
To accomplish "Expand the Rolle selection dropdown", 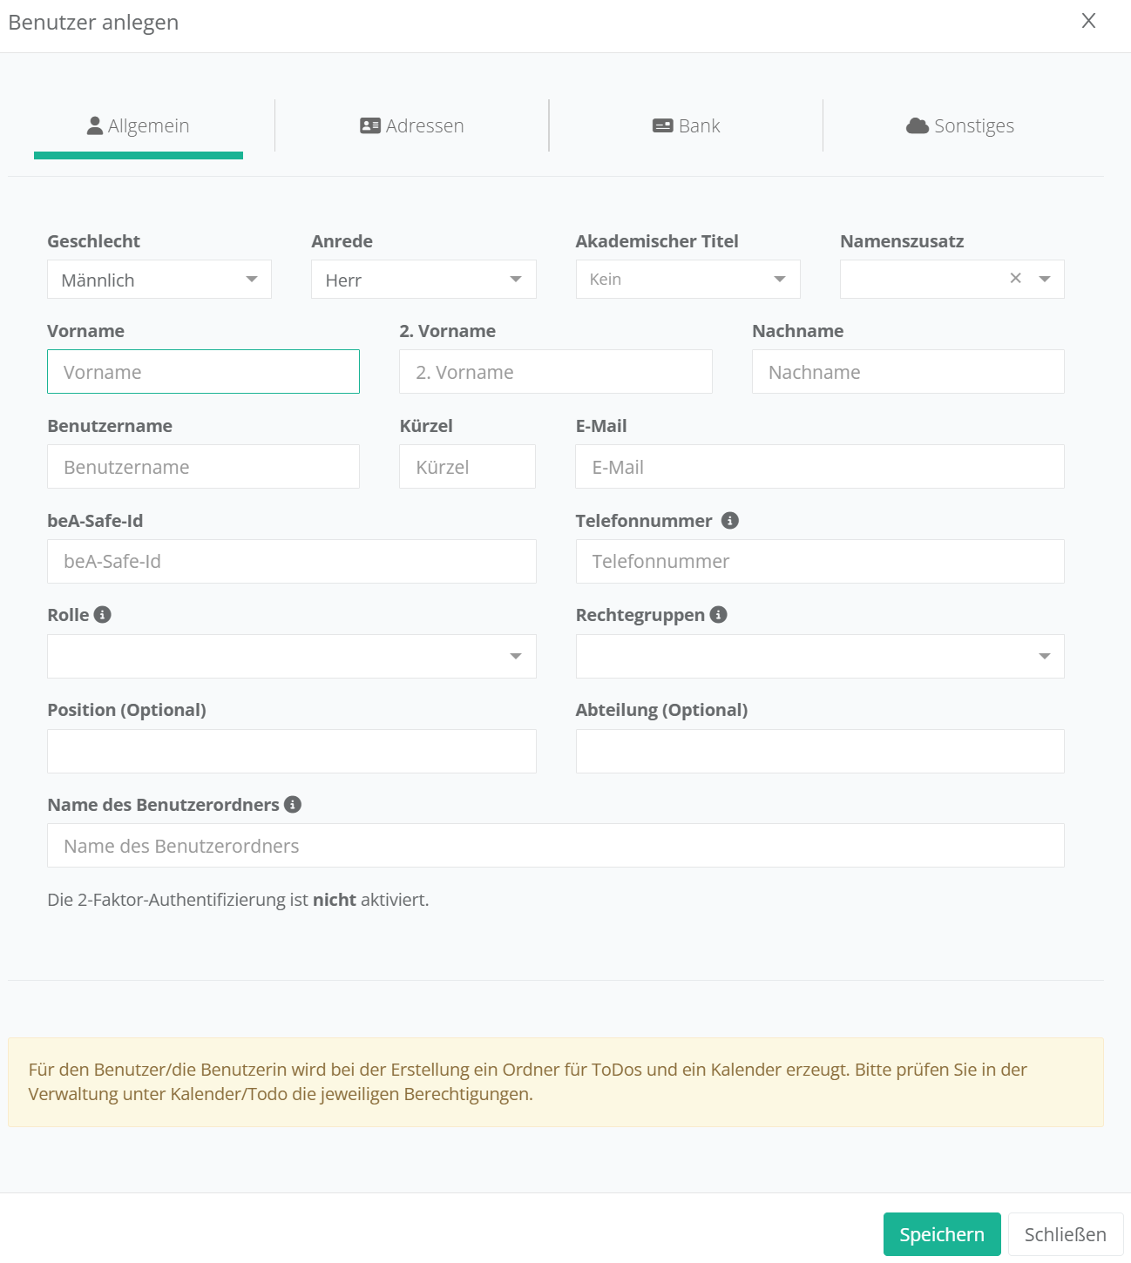I will (x=292, y=656).
